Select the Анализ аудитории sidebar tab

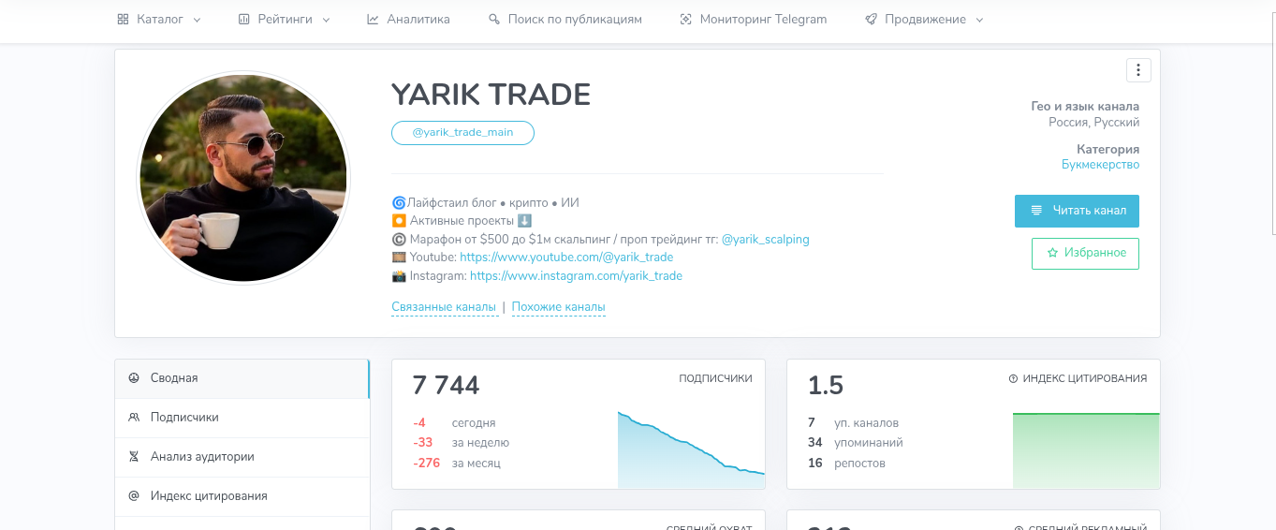pos(242,457)
